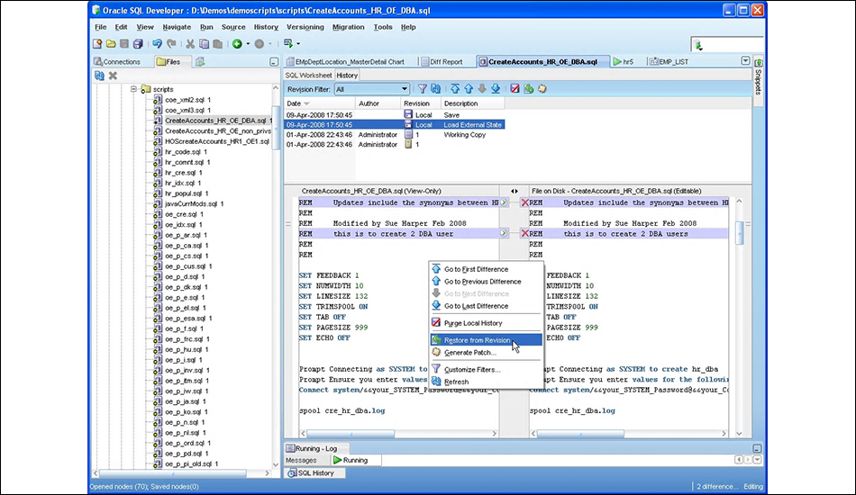
Task: Click the green Back navigation icon
Action: tap(237, 43)
